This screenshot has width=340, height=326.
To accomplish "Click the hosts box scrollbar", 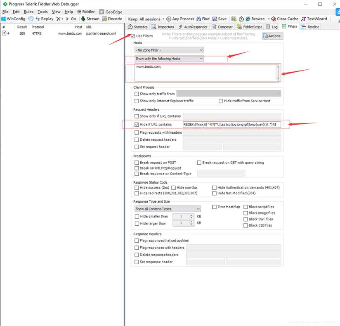I will tap(278, 73).
